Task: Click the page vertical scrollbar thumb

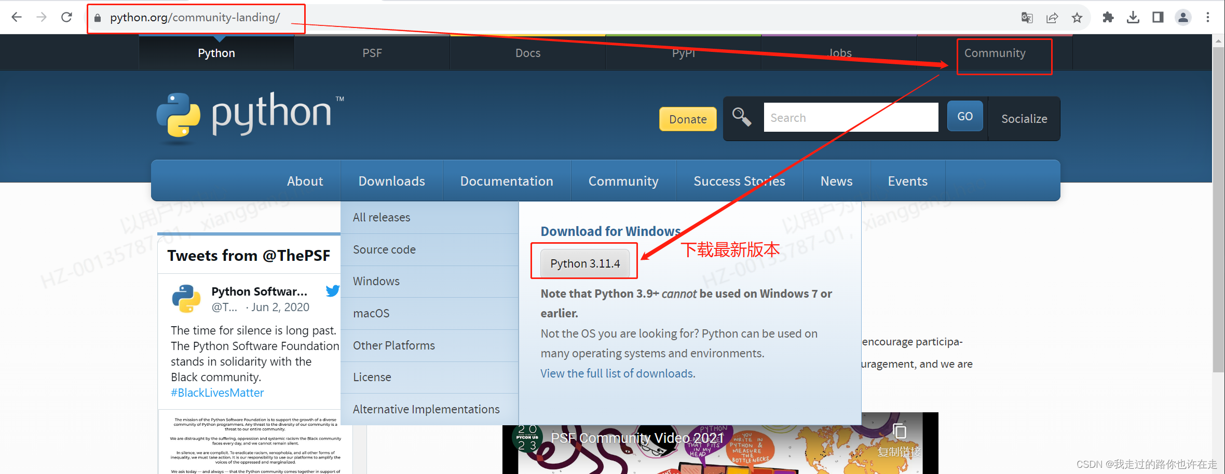Action: (x=1218, y=209)
